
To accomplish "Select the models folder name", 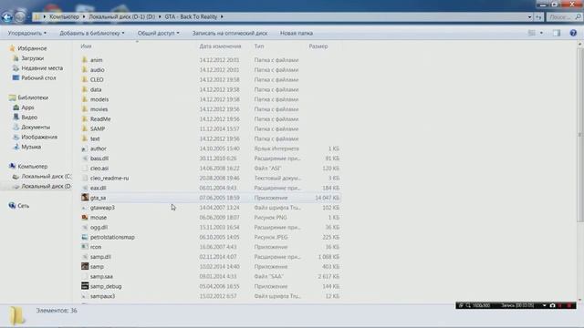I will (x=99, y=99).
